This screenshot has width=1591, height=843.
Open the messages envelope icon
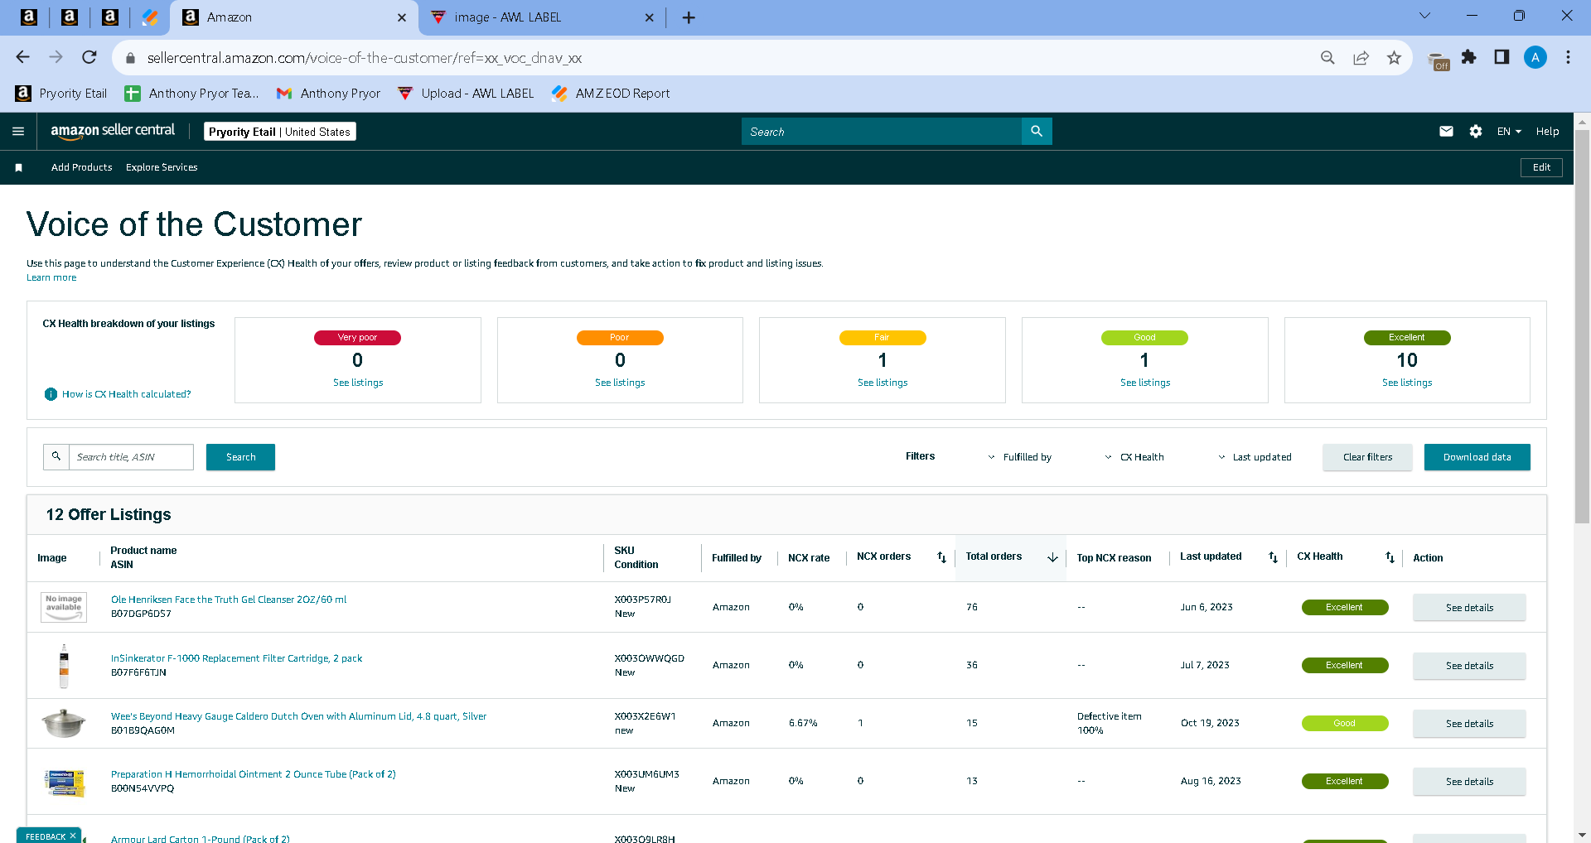point(1446,132)
